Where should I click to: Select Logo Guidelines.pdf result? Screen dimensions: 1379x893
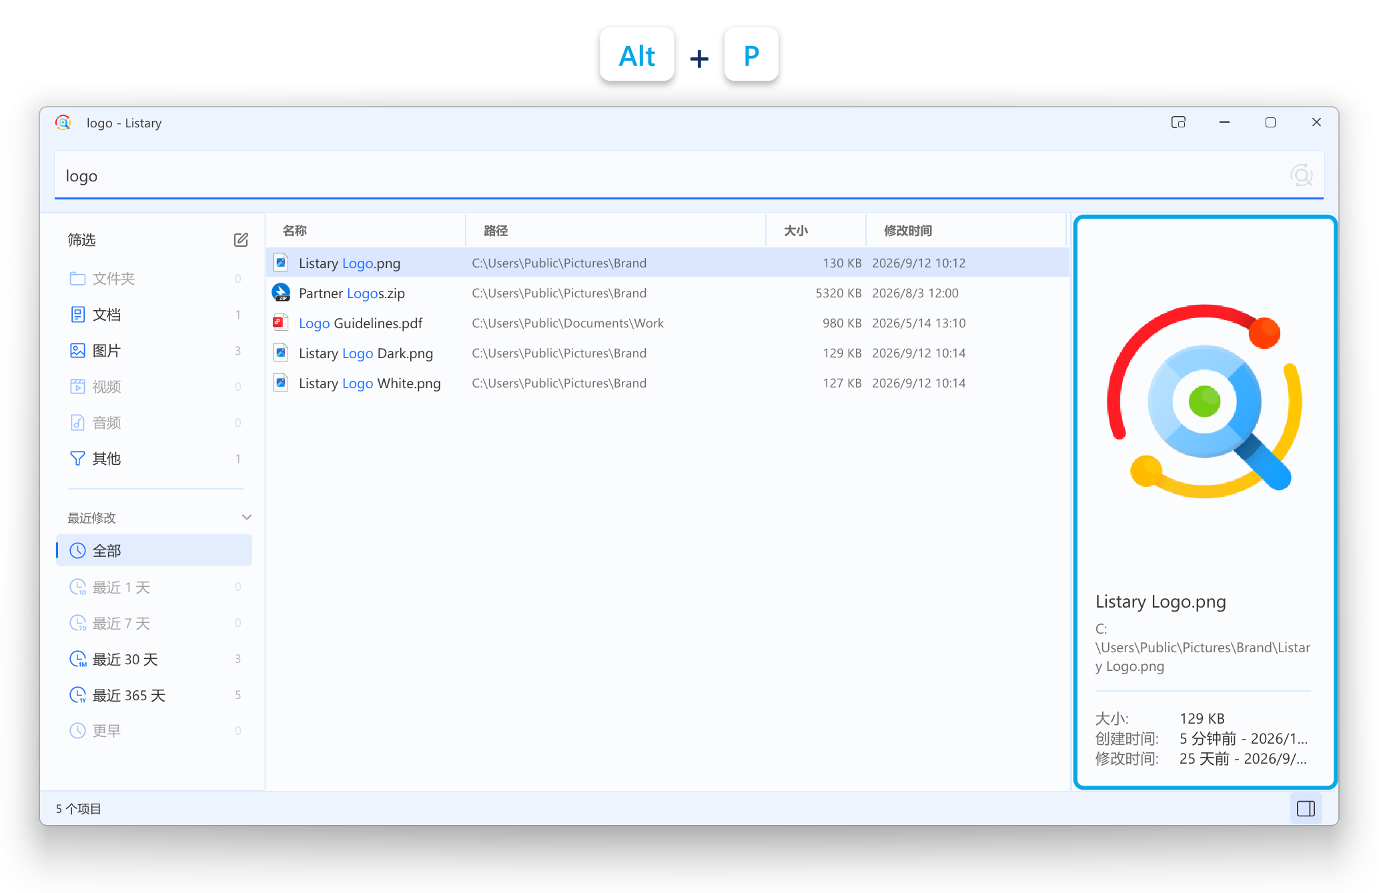click(x=667, y=323)
